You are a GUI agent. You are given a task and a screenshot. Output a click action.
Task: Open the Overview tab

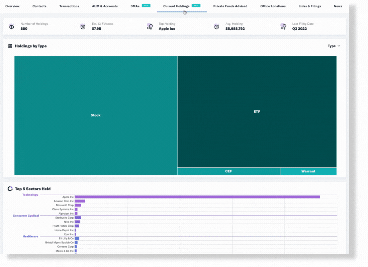[x=12, y=6]
